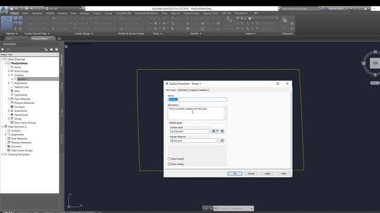The width and height of the screenshot is (380, 213).
Task: Expand the Survey tree node
Action: coord(9,118)
